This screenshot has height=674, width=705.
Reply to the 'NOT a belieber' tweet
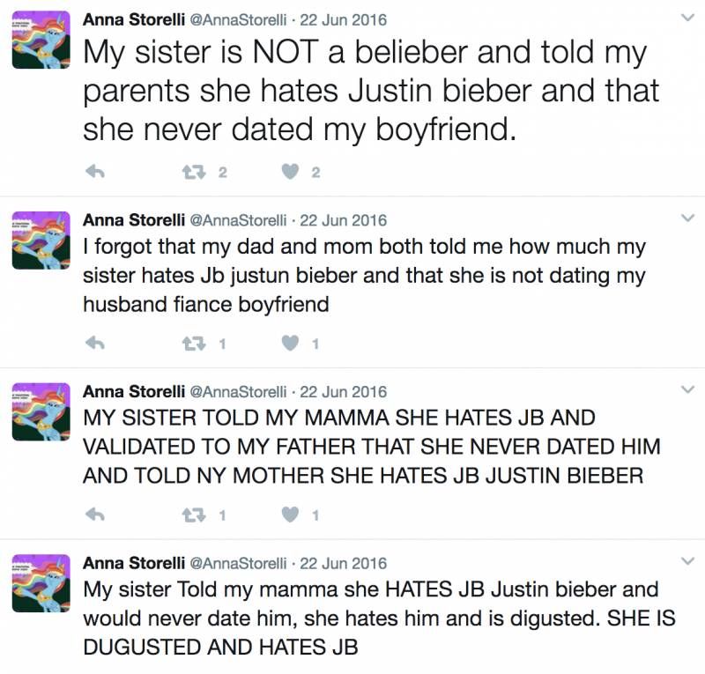95,172
